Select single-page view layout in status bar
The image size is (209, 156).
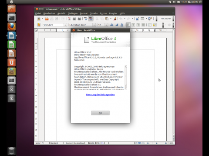[136, 143]
